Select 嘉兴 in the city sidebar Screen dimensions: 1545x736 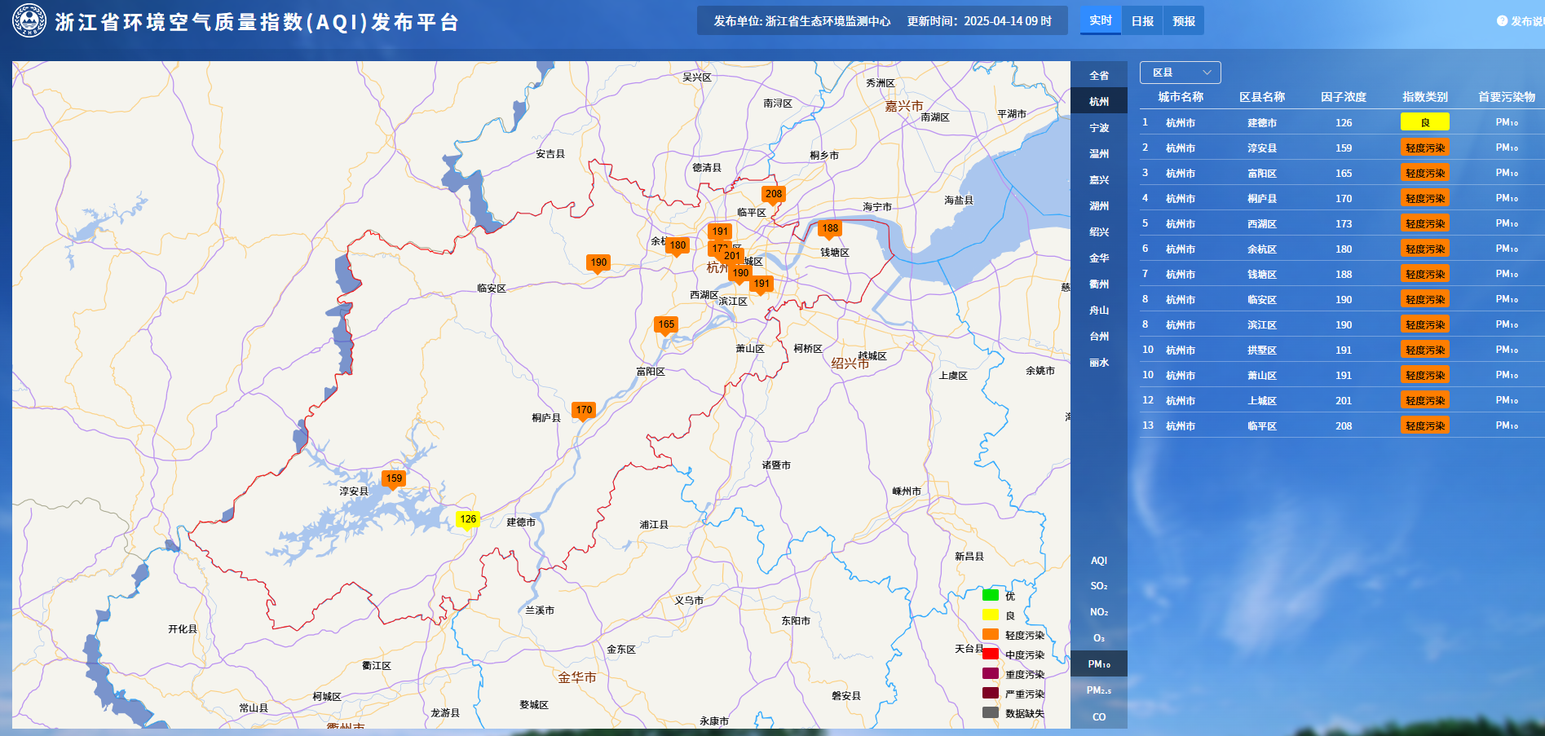[x=1099, y=180]
